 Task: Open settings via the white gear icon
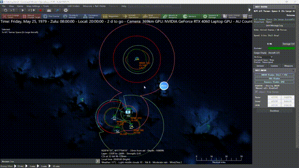pyautogui.click(x=66, y=10)
